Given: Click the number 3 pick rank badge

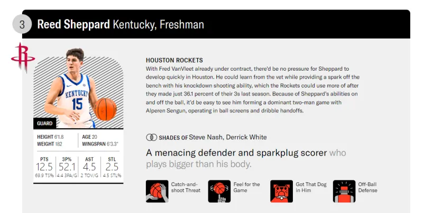Looking at the screenshot, I should [x=22, y=25].
